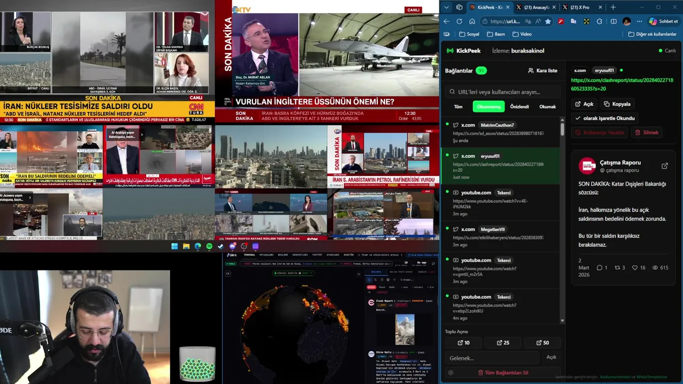The image size is (683, 384).
Task: Click the retweet icon on tweet card
Action: 617,268
